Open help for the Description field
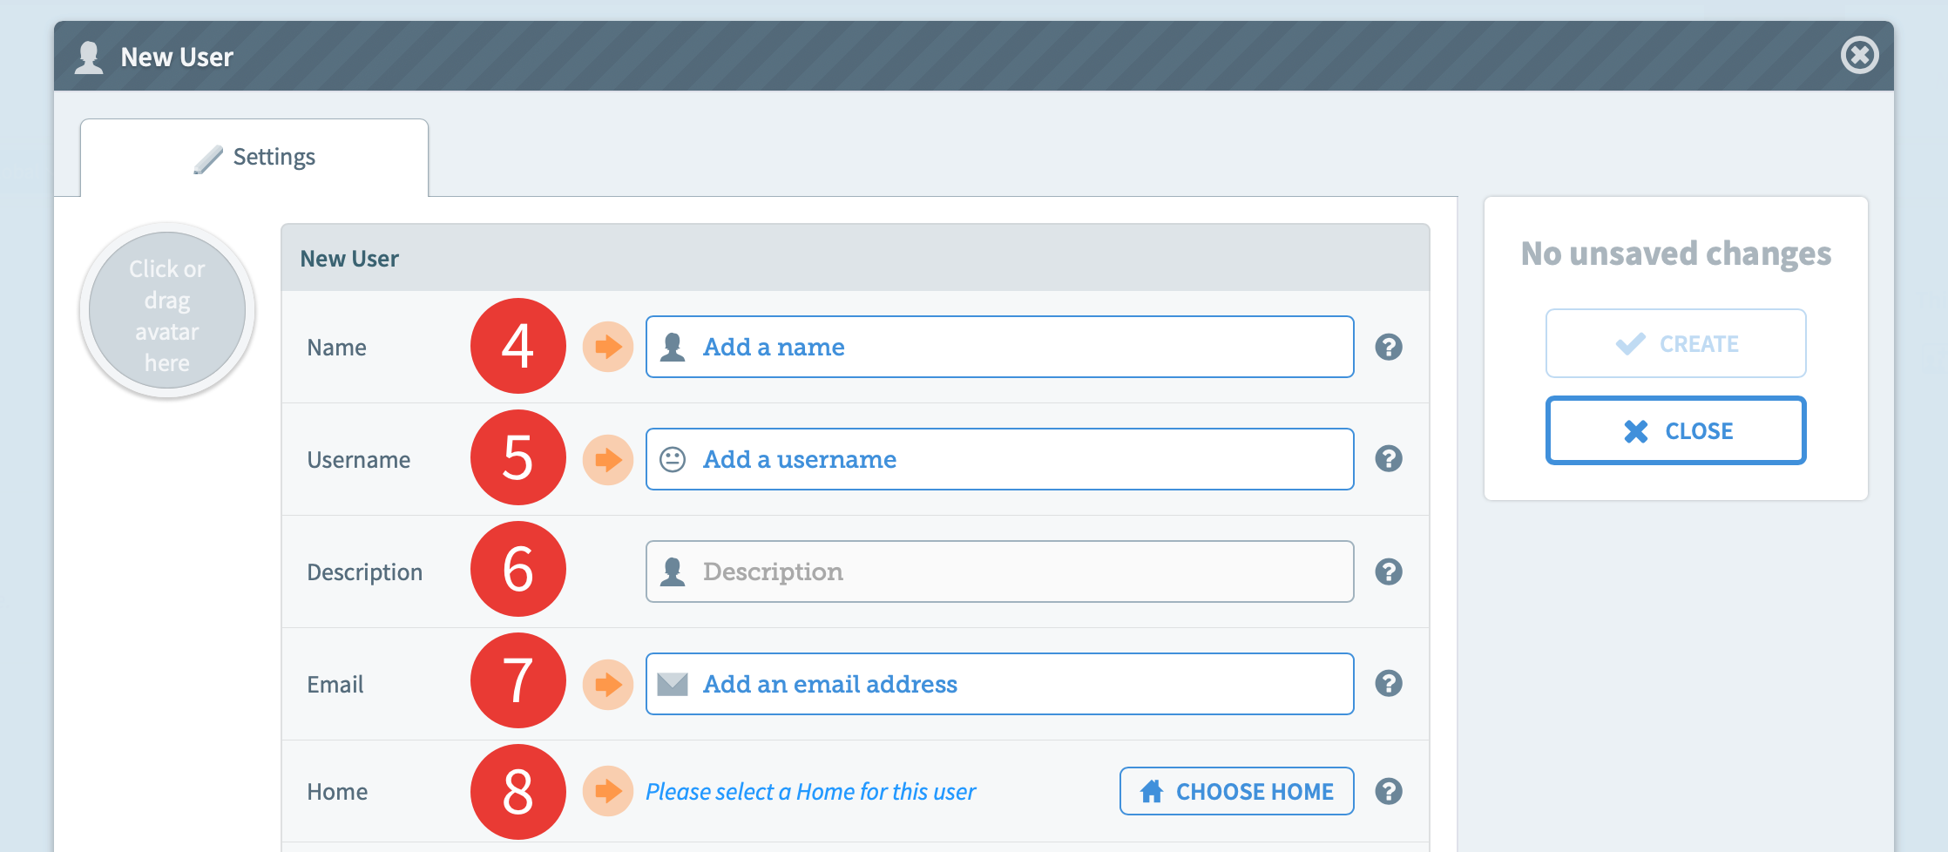The width and height of the screenshot is (1948, 852). (1389, 571)
